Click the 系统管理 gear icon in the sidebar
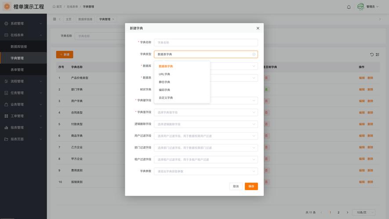389x219 pixels. [x=6, y=24]
